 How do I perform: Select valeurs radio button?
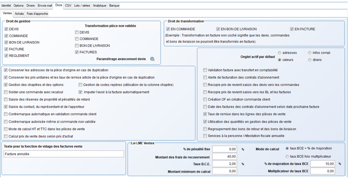point(280,60)
